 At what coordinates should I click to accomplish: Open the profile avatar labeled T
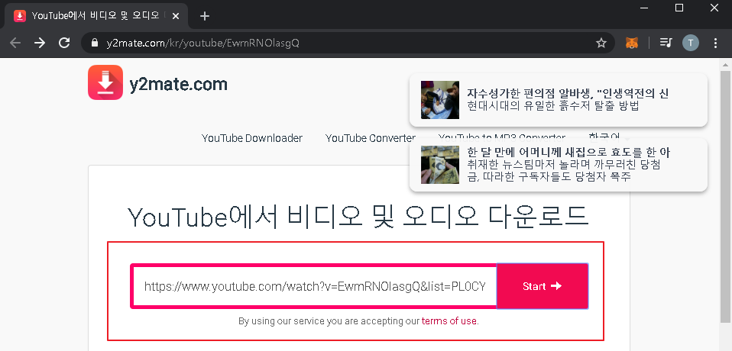click(691, 43)
